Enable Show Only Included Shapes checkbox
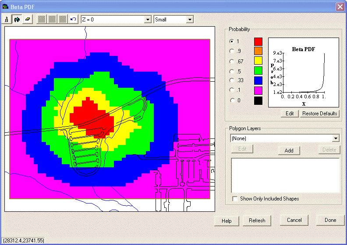Screen dimensions: 347x245 pos(235,199)
